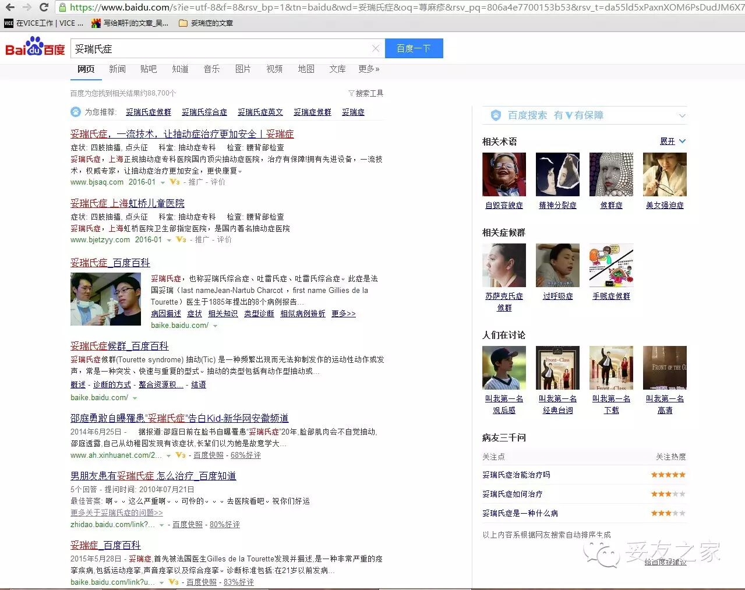The width and height of the screenshot is (745, 590).
Task: Click the 叫我第一名 高清 thumbnail
Action: point(665,368)
